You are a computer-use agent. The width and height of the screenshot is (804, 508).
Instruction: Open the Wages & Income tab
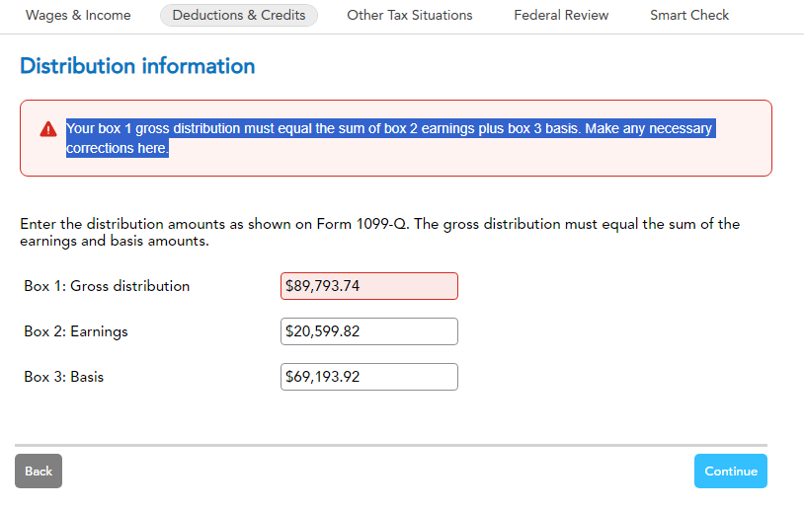coord(78,15)
